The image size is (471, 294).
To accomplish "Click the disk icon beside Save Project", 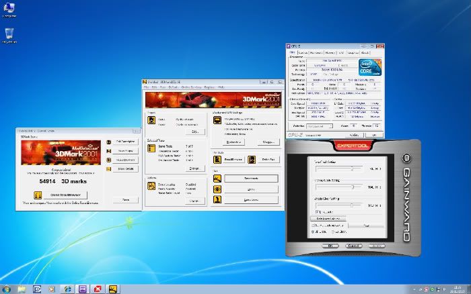I will 109,151.
